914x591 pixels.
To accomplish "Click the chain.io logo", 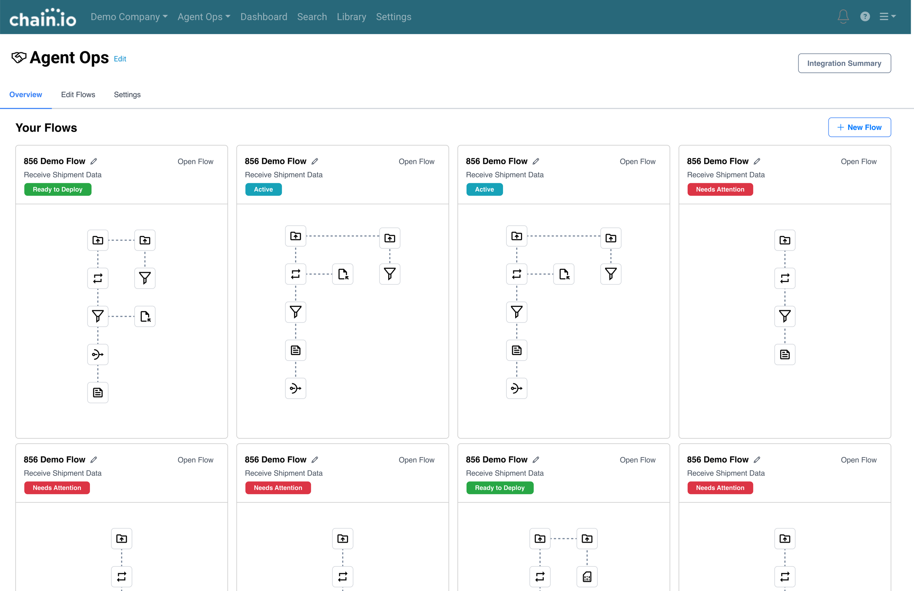I will click(42, 17).
